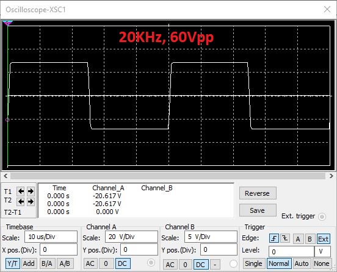
Task: Move T2 cursor left arrow
Action: tap(21, 201)
